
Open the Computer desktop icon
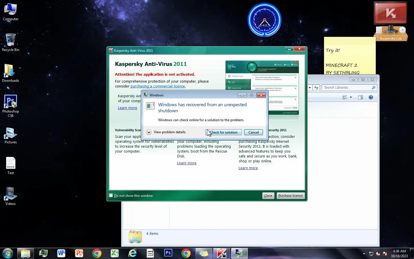pyautogui.click(x=11, y=12)
